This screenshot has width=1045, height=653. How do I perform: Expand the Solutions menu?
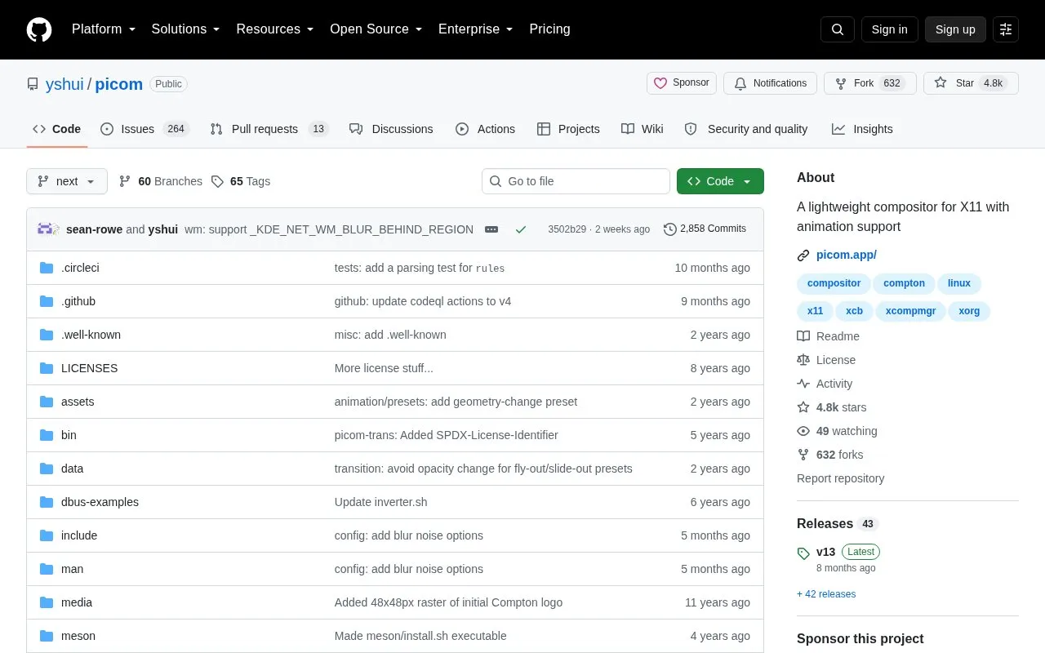tap(186, 29)
